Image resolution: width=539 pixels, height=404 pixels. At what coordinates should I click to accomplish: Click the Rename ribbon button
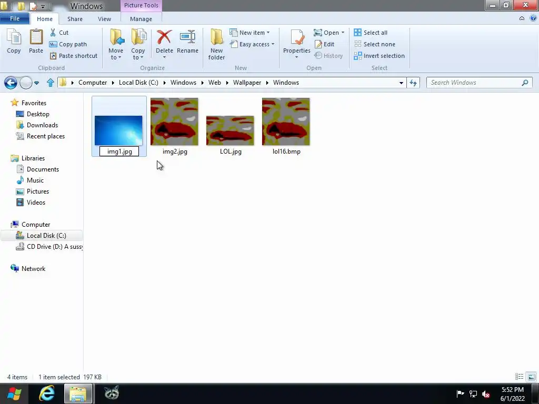pos(188,41)
